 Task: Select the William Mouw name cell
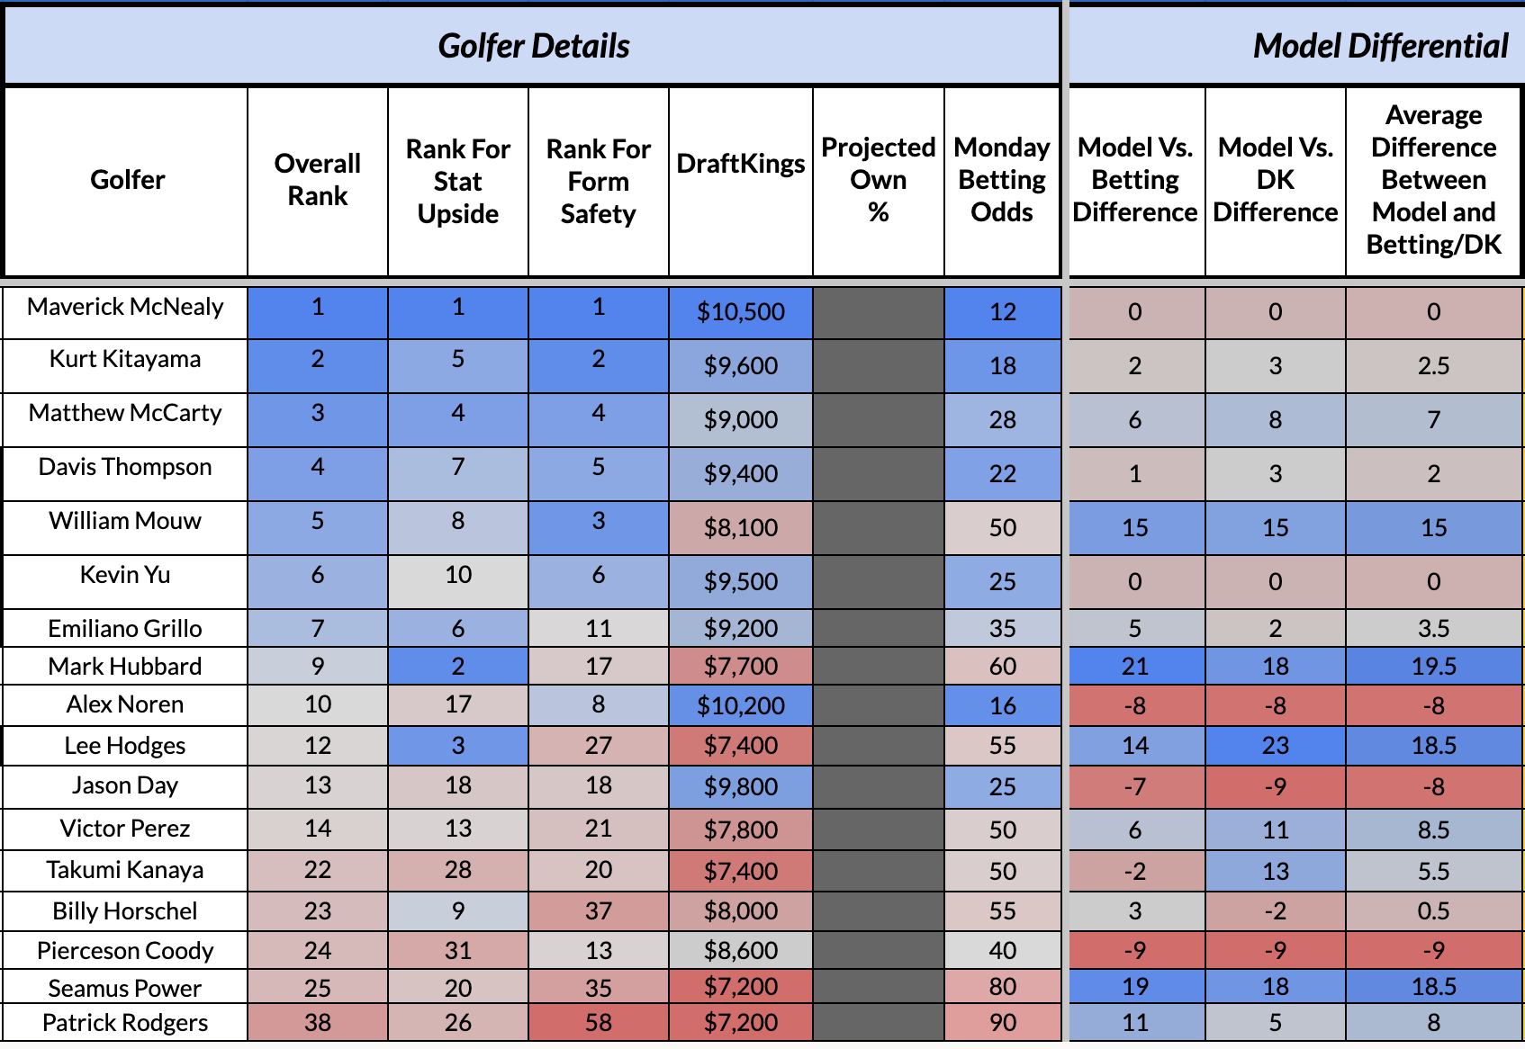(125, 522)
